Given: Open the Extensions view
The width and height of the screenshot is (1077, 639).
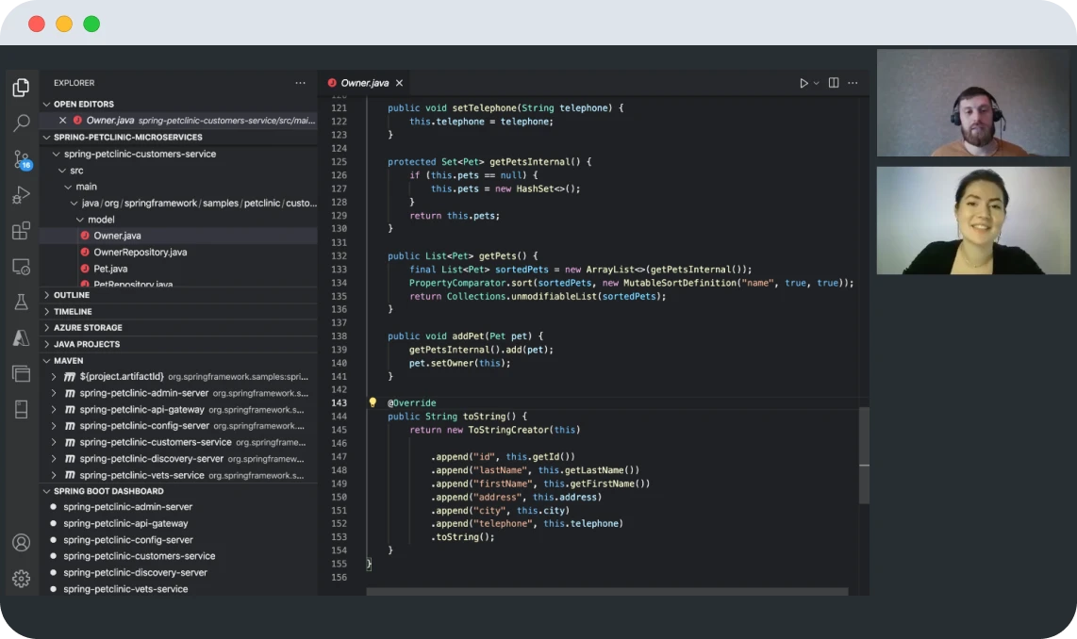Looking at the screenshot, I should click(21, 231).
